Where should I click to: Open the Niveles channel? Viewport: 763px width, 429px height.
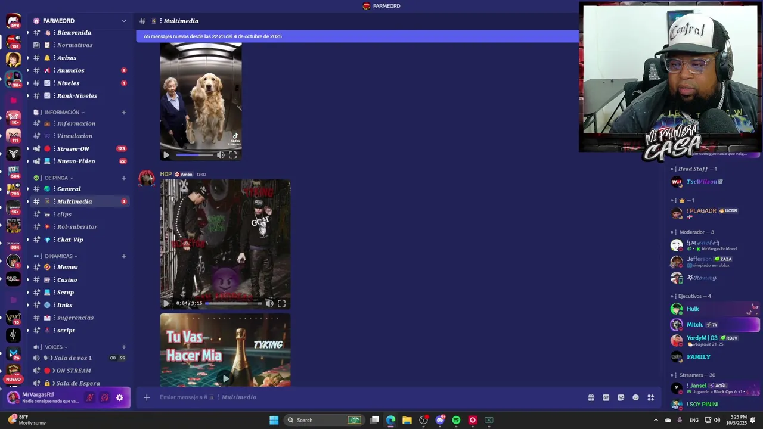click(80, 83)
